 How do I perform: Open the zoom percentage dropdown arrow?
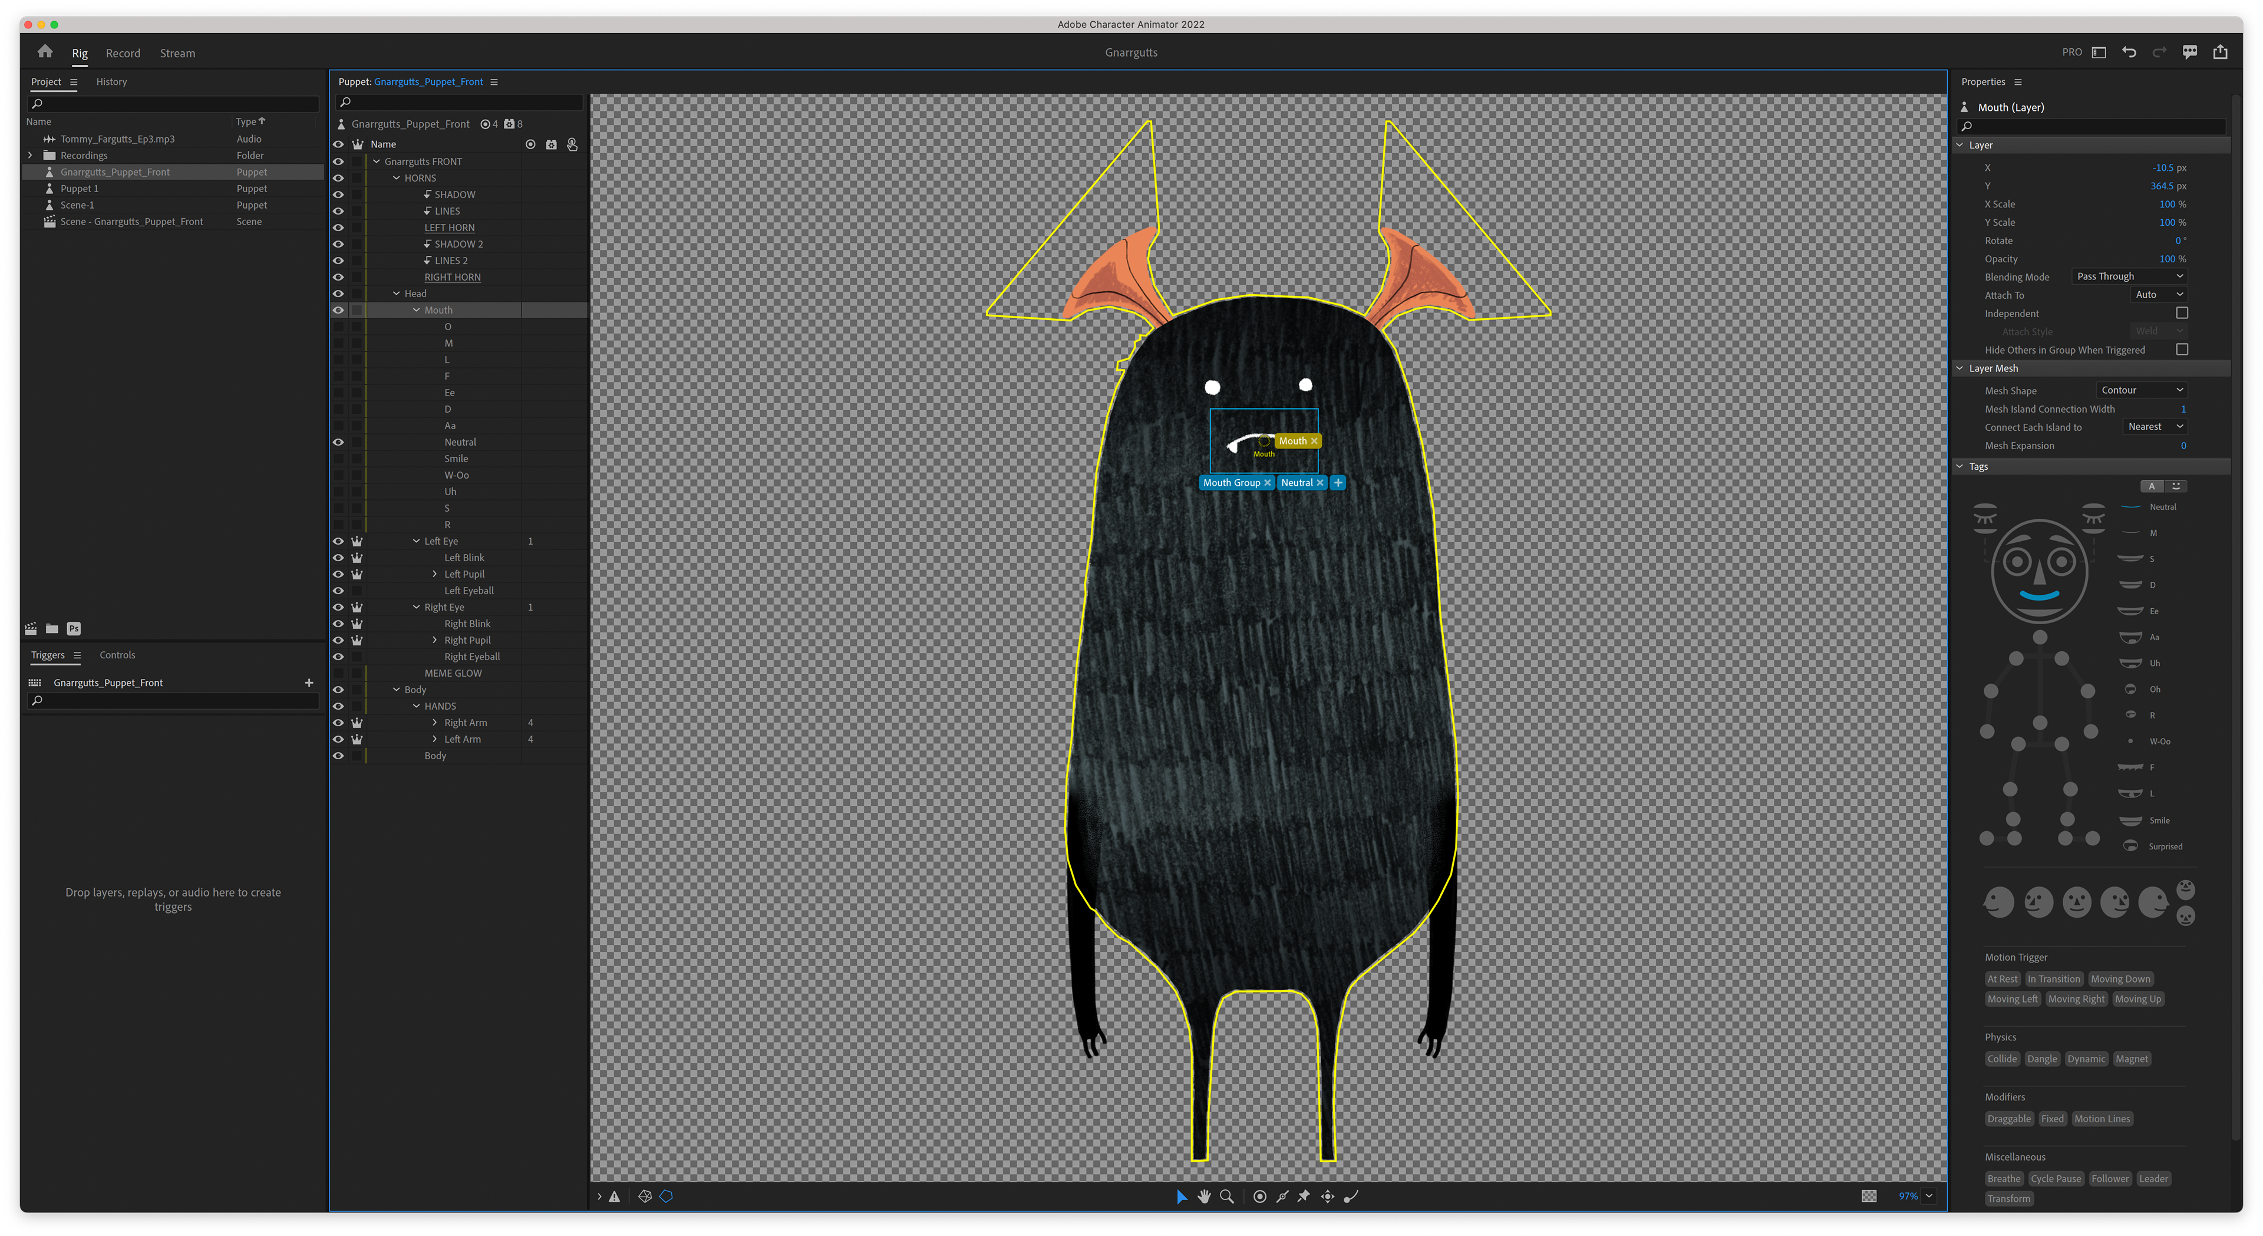[x=1929, y=1197]
